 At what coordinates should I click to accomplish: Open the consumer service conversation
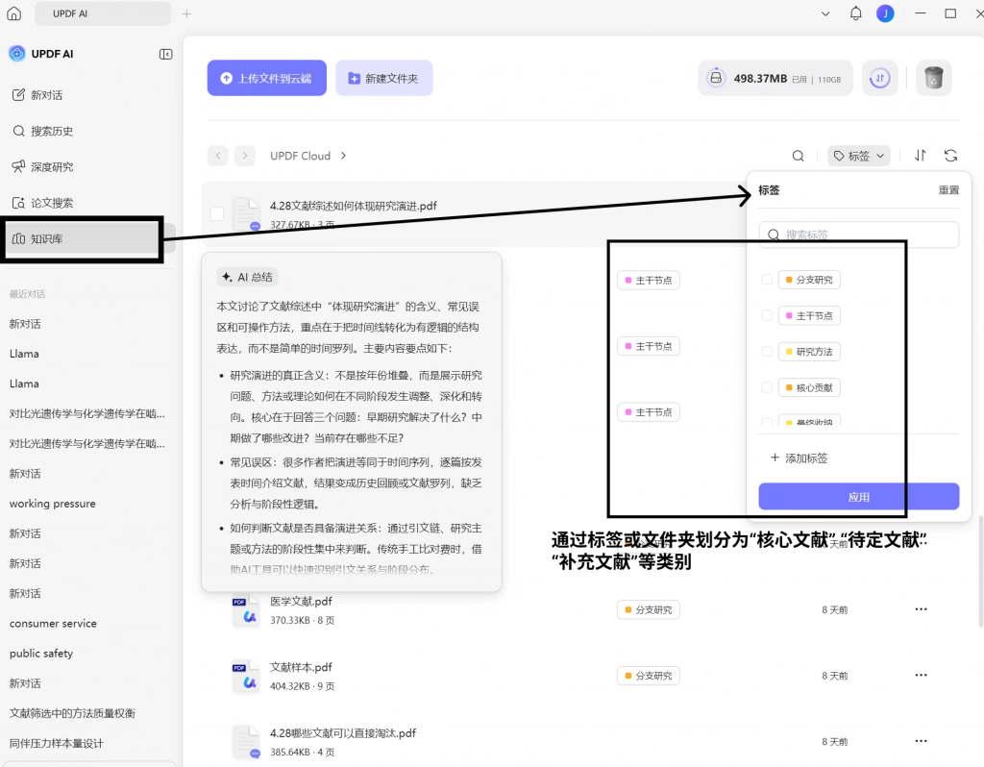54,623
